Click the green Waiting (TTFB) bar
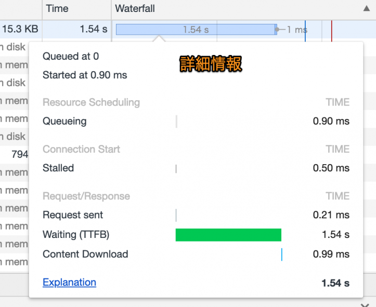376x307 pixels. pyautogui.click(x=228, y=235)
